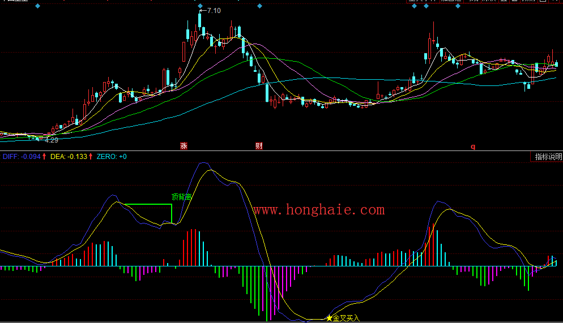Viewport: 563px width, 323px height.
Task: Select the leftmost blue diamond marker
Action: click(x=37, y=6)
